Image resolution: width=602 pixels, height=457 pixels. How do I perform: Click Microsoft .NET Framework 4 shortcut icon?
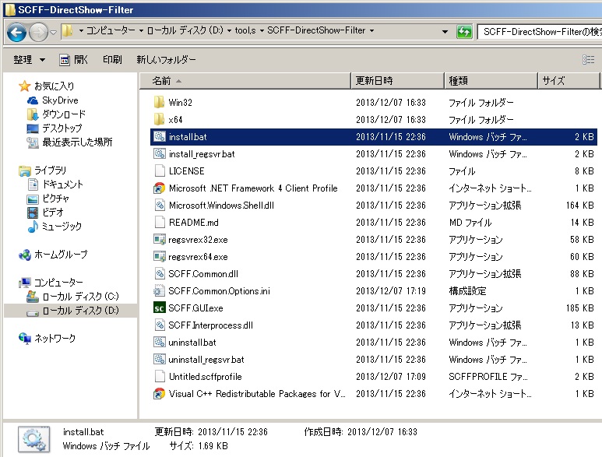pos(159,188)
